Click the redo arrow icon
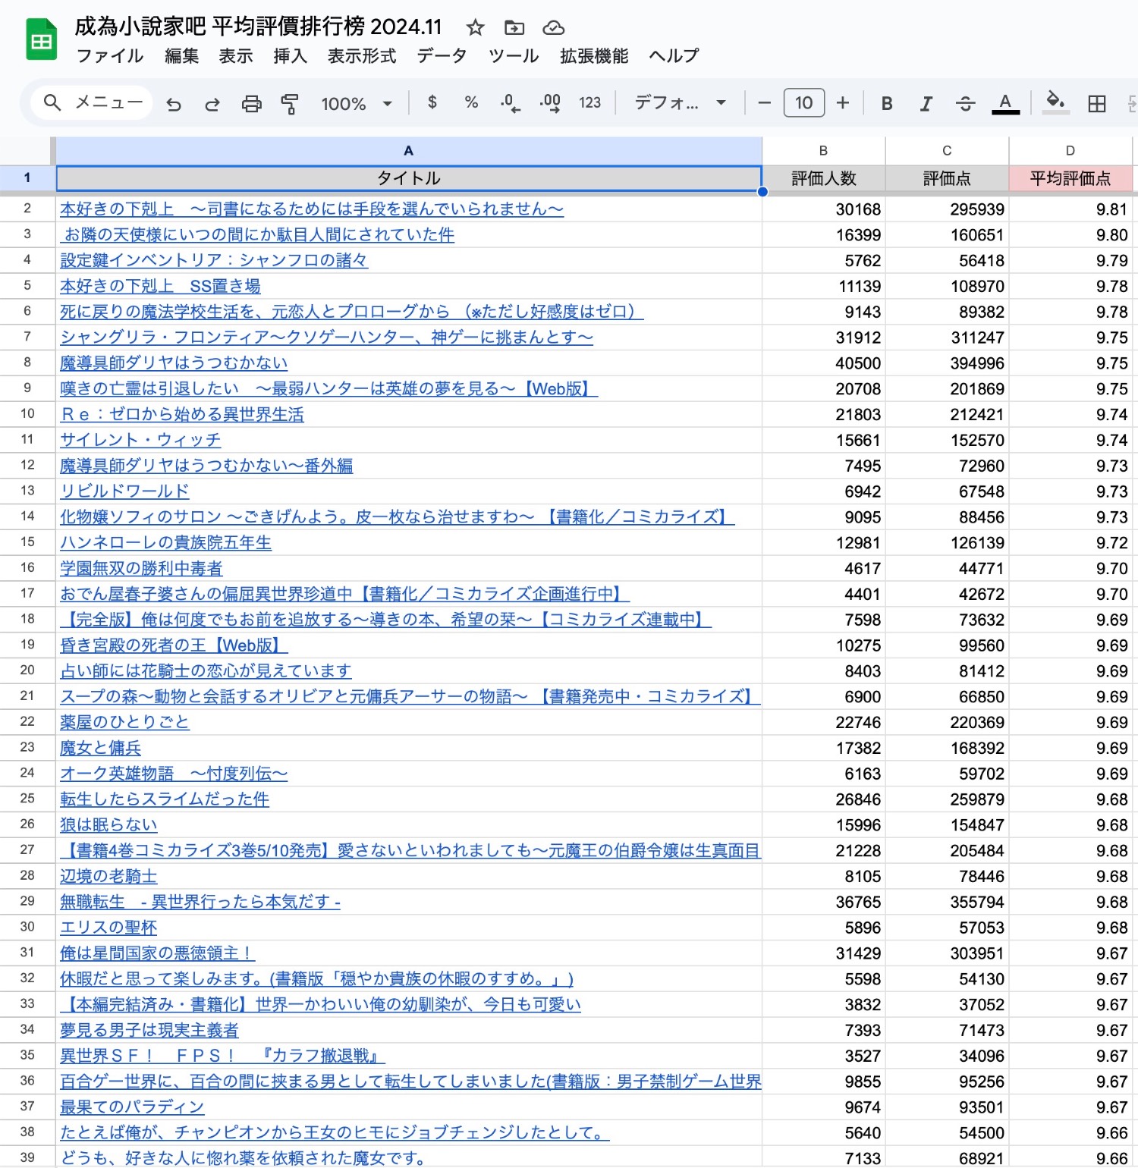Screen dimensions: 1138x1168 [x=212, y=104]
